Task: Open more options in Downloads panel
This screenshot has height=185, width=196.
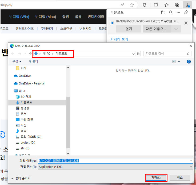Action: point(178,12)
